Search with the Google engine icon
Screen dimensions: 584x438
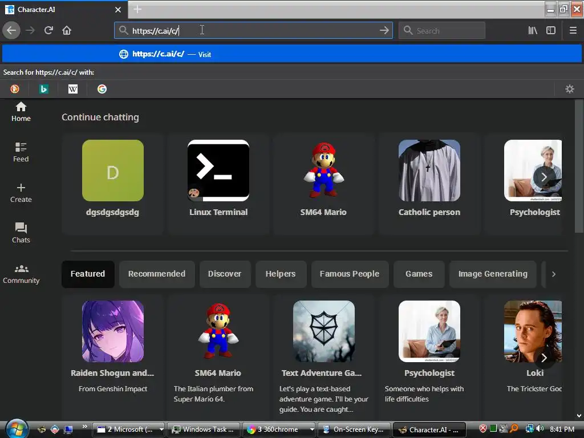102,88
